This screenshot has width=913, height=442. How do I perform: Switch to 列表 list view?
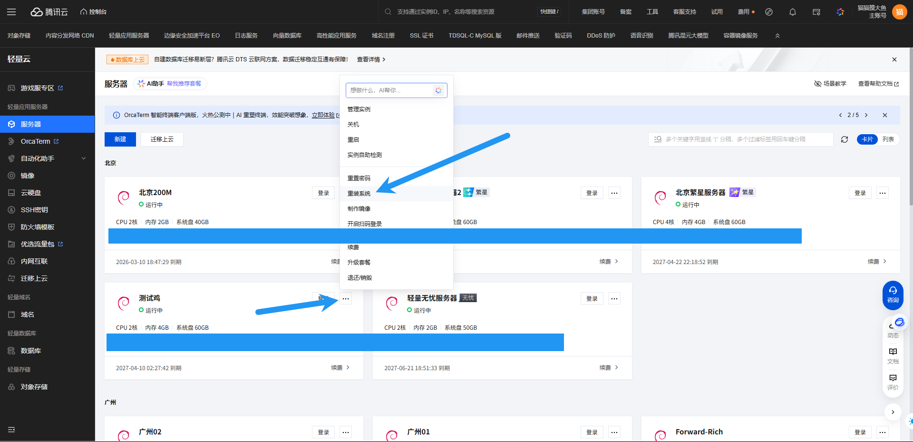888,139
